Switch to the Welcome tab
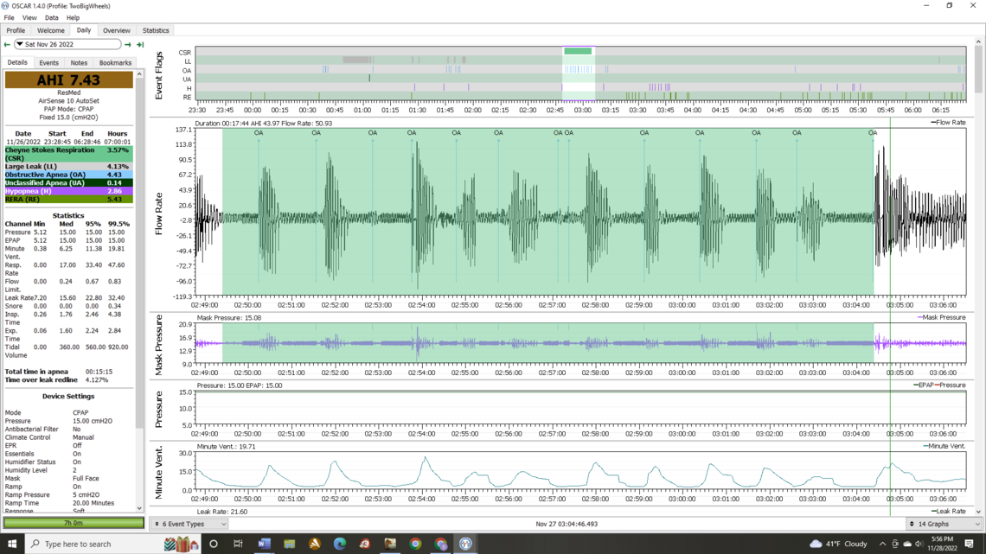This screenshot has width=986, height=554. 50,30
